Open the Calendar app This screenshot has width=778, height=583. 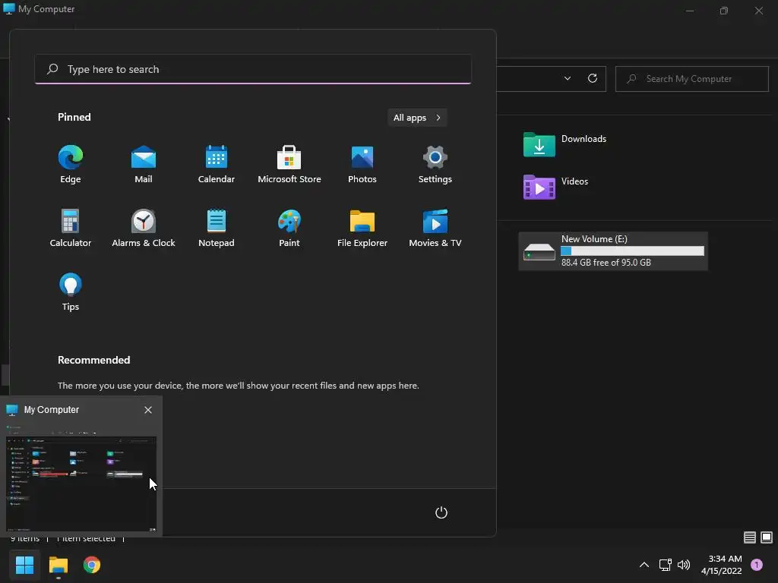click(217, 164)
